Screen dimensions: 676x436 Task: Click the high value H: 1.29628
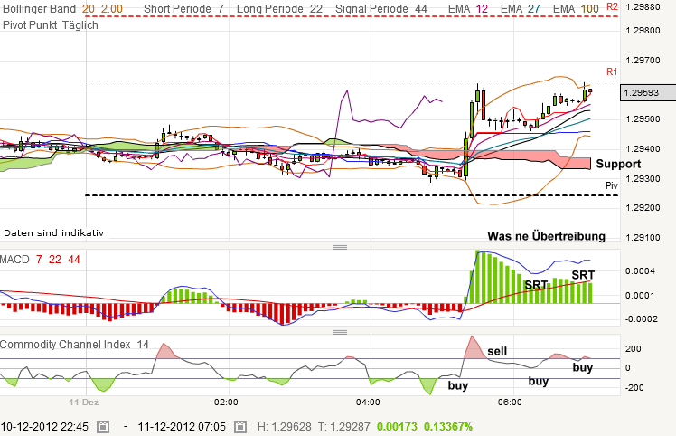point(284,427)
